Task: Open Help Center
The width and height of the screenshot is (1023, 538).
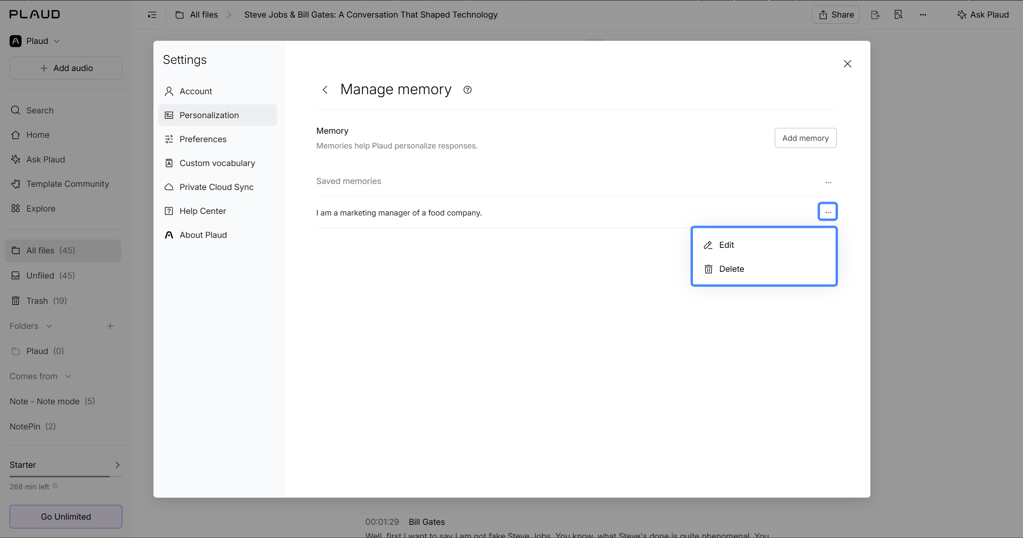Action: pos(217,211)
